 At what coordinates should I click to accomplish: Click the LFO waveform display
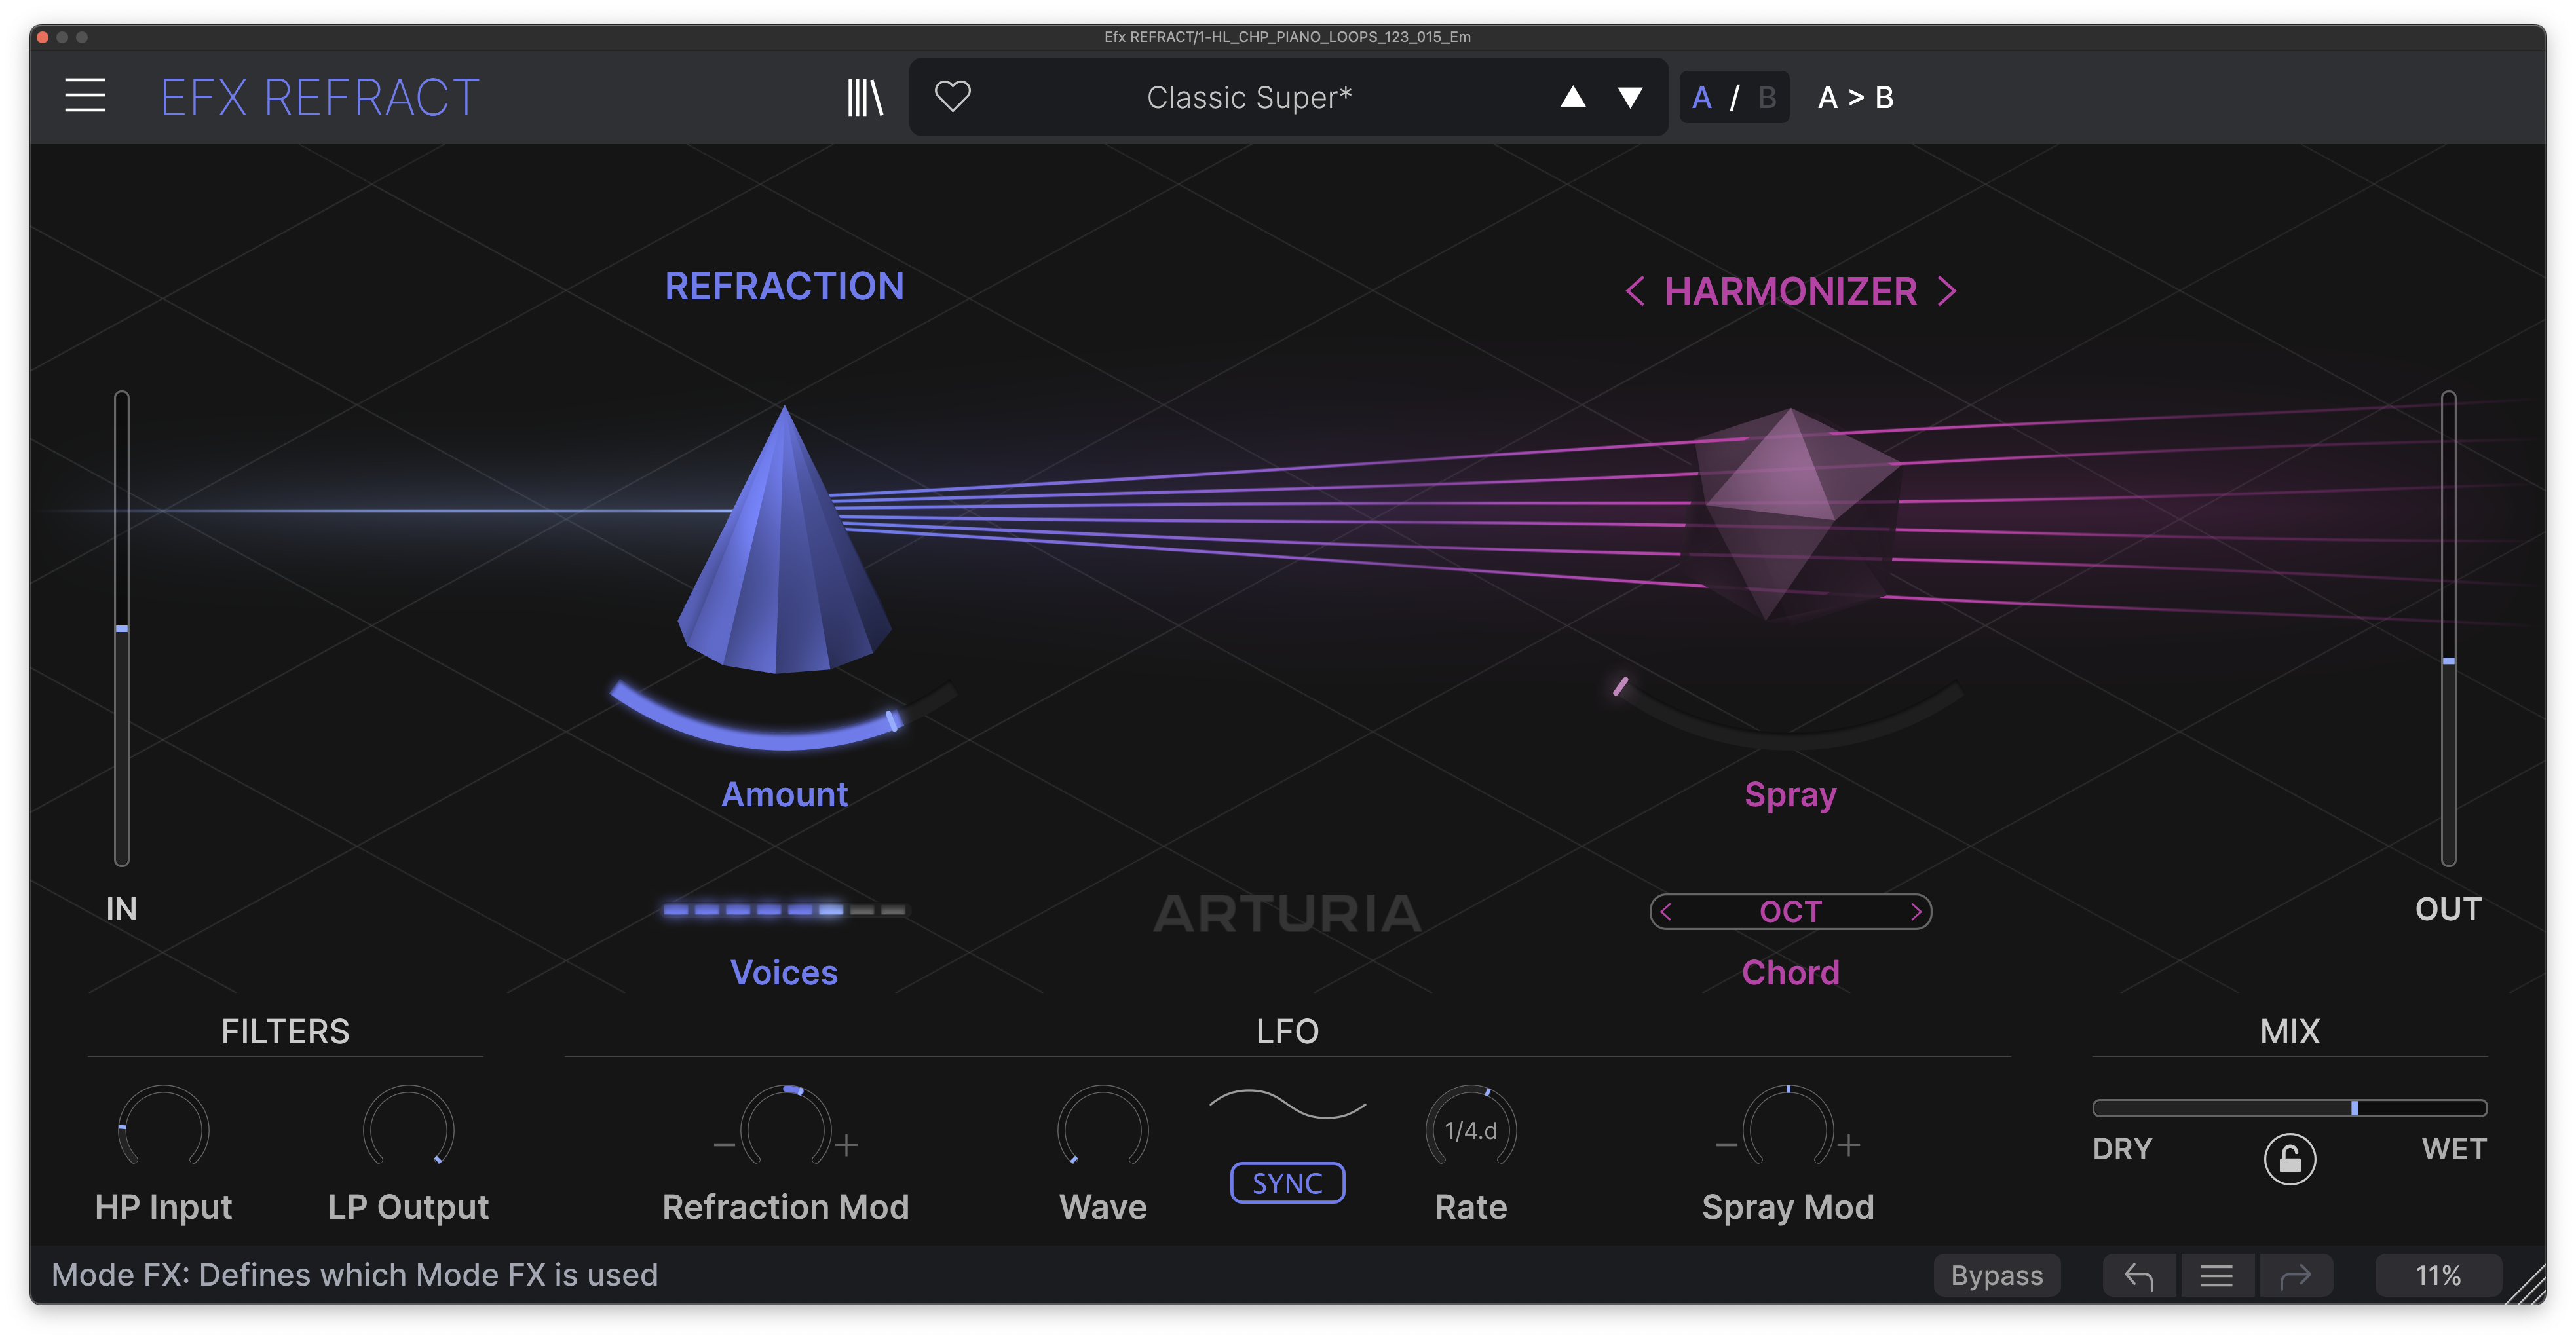[1287, 1105]
